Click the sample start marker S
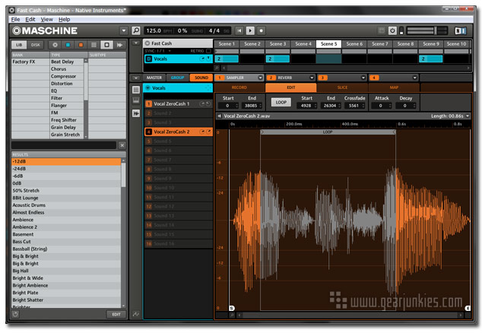482x333 pixels. pyautogui.click(x=232, y=308)
